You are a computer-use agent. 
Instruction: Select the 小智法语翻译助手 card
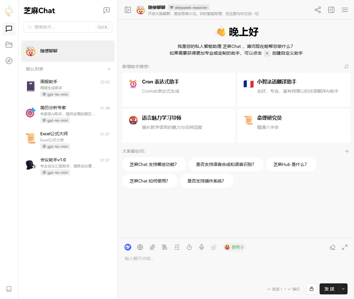294,90
